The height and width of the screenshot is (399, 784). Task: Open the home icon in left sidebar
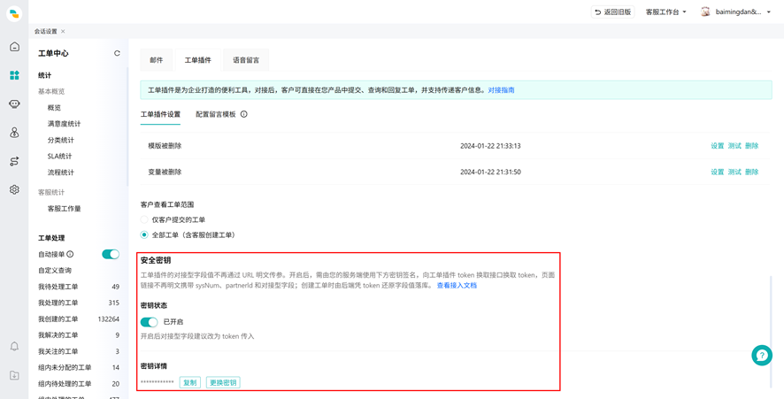point(14,47)
